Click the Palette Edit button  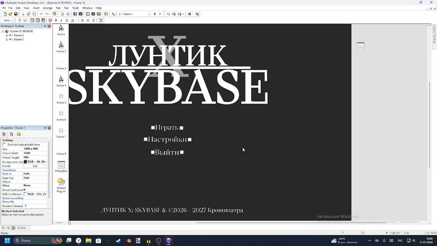[35, 166]
